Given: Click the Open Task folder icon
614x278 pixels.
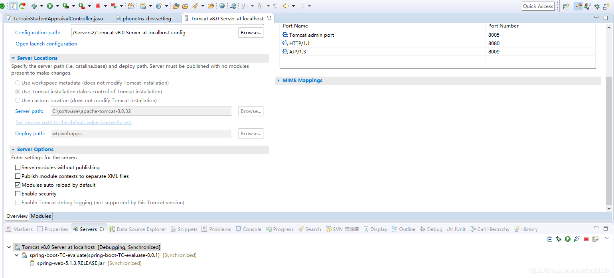Looking at the screenshot, I should coord(185,6).
